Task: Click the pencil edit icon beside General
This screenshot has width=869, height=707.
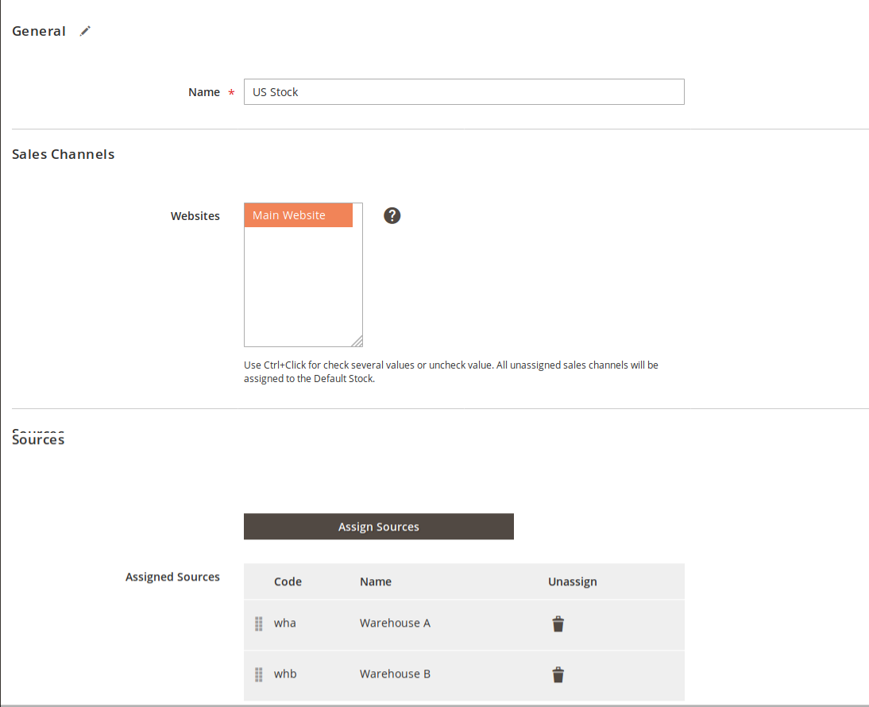Action: pos(86,31)
